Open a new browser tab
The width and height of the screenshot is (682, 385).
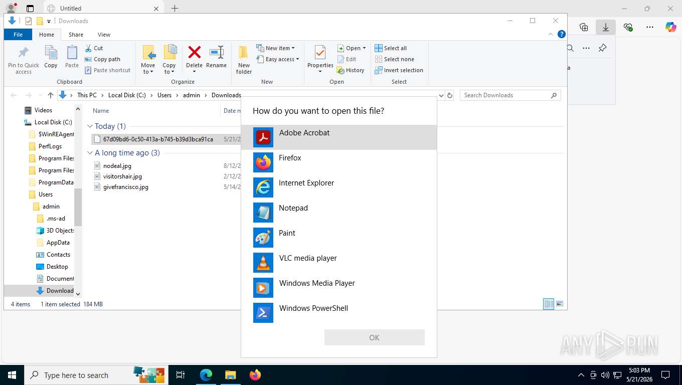(x=175, y=8)
